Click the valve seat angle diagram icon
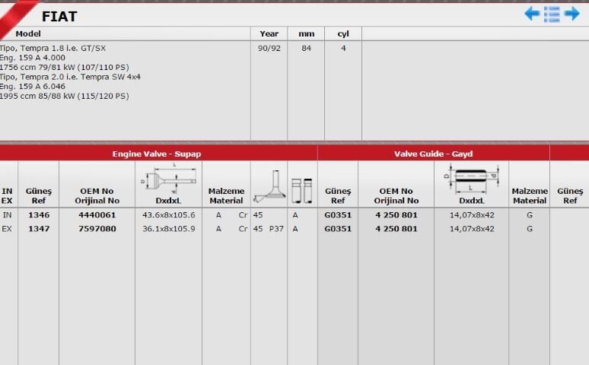 (x=269, y=186)
